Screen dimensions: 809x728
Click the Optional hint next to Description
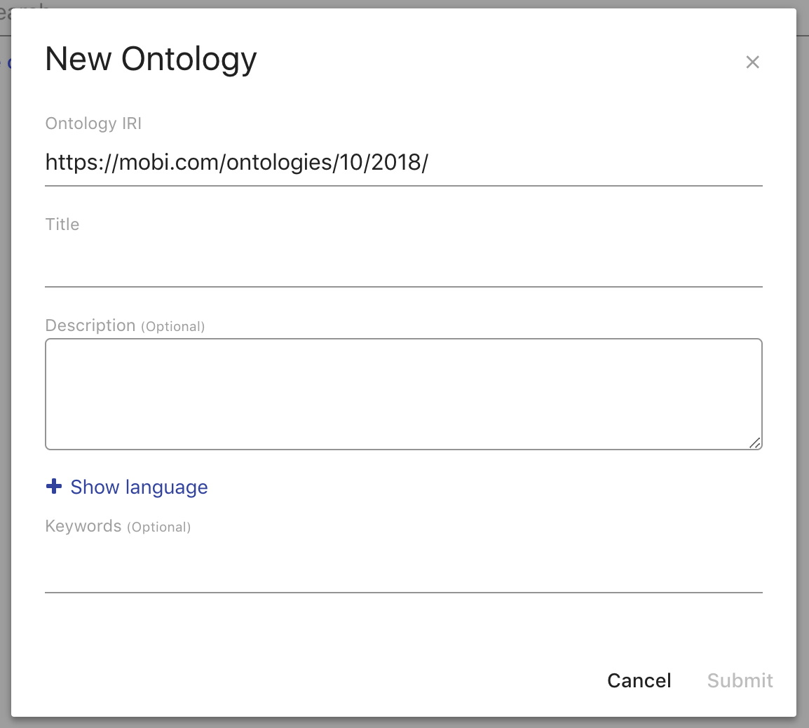[173, 326]
